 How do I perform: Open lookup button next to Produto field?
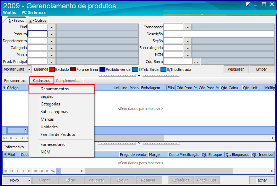tap(52, 34)
